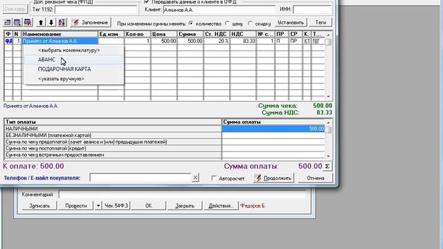This screenshot has height=249, width=443.
Task: Open Действия... in the background window
Action: click(221, 206)
